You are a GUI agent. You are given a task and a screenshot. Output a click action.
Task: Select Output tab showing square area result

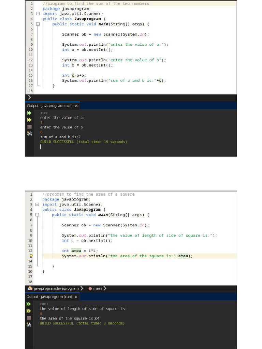[x=49, y=297]
